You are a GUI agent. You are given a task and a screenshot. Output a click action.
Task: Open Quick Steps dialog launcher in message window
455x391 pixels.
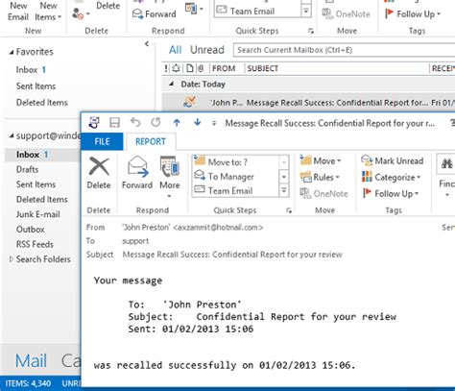[x=289, y=210]
